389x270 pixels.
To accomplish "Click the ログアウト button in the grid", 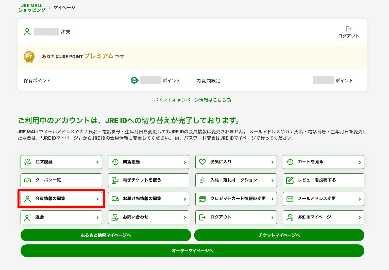I will click(x=236, y=217).
